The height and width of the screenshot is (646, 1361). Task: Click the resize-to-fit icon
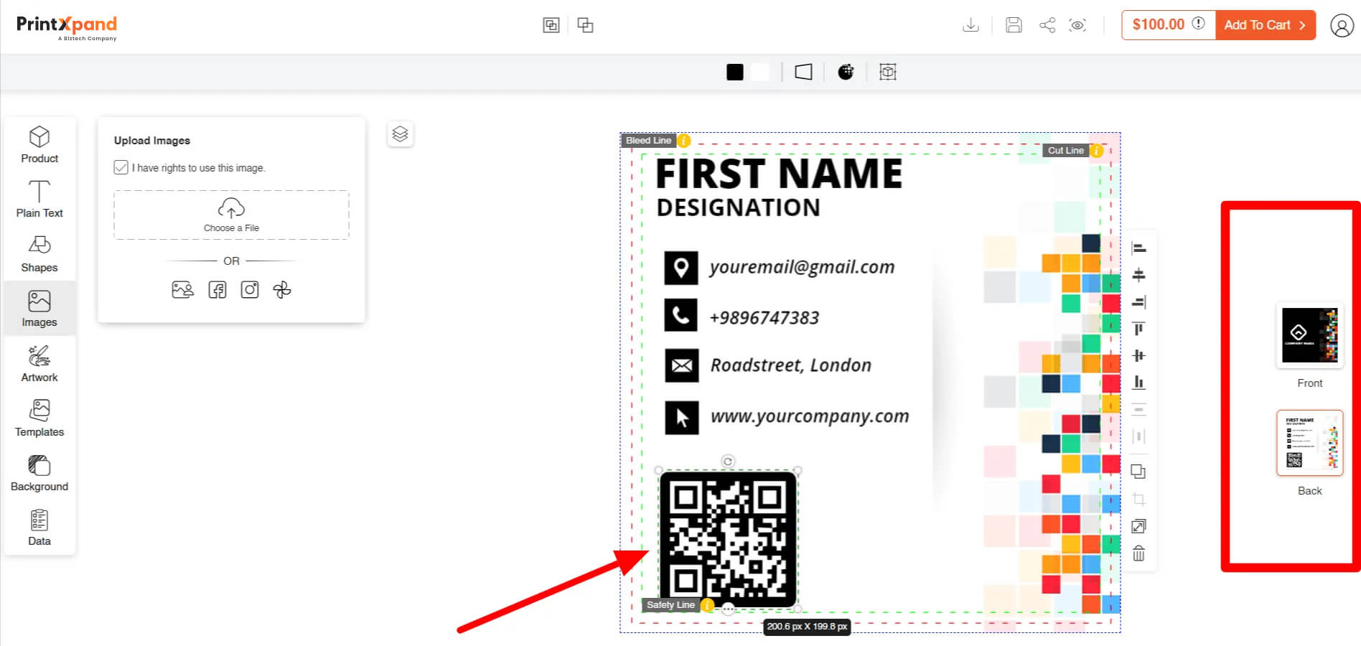click(1138, 526)
